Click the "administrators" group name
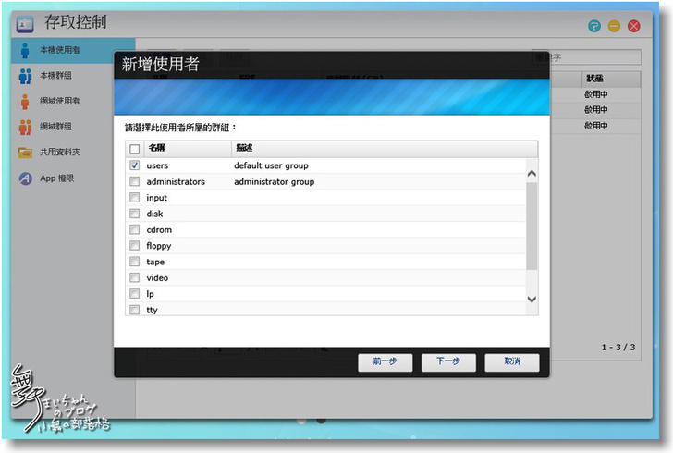This screenshot has height=453, width=673. [176, 181]
